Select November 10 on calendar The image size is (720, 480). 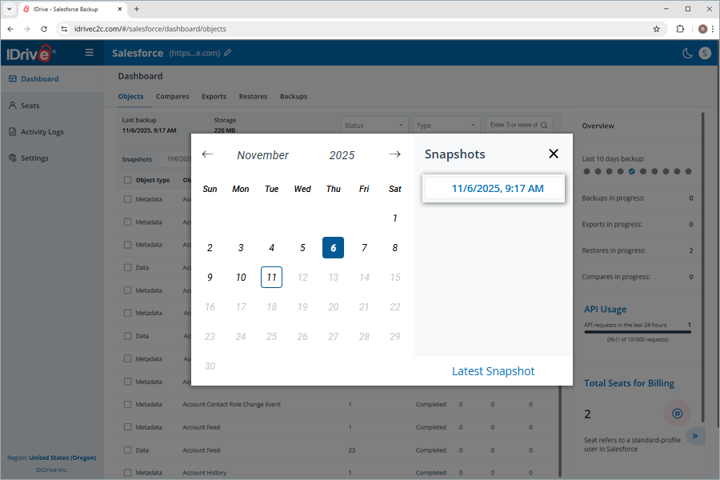[x=241, y=278]
